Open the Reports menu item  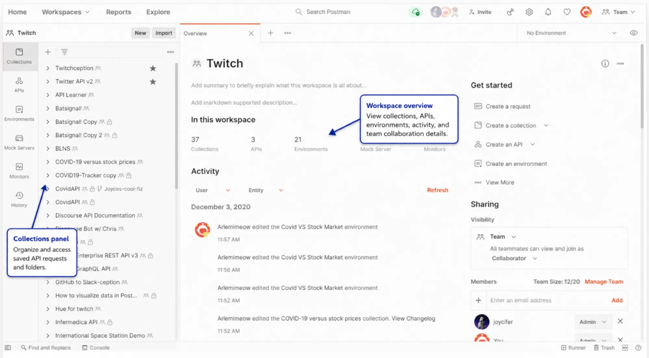[119, 12]
